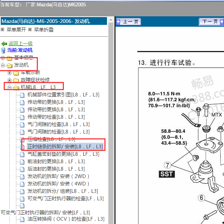This screenshot has width=224, height=224.
Task: Select 正时链条的拆卸/安装[L8，LF，L3] entry
Action: coord(65,146)
